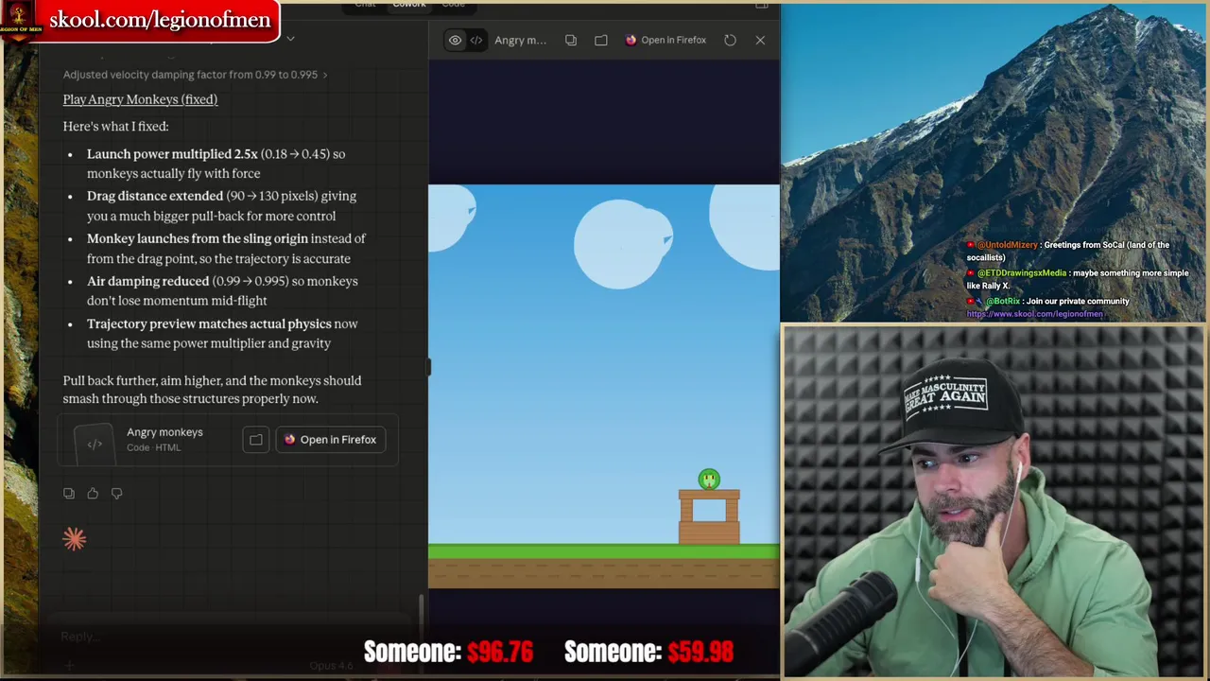Click "Monkey launches from the sling origin" text
Image resolution: width=1210 pixels, height=681 pixels.
(x=198, y=238)
